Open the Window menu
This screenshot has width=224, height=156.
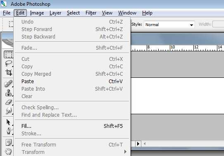click(x=127, y=13)
